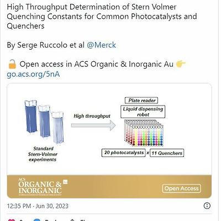Image resolution: width=221 pixels, height=221 pixels.
Task: Open the Twitter info circle icon
Action: (207, 206)
